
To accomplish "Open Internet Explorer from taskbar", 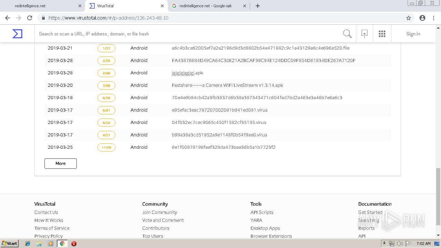I will click(28, 244).
